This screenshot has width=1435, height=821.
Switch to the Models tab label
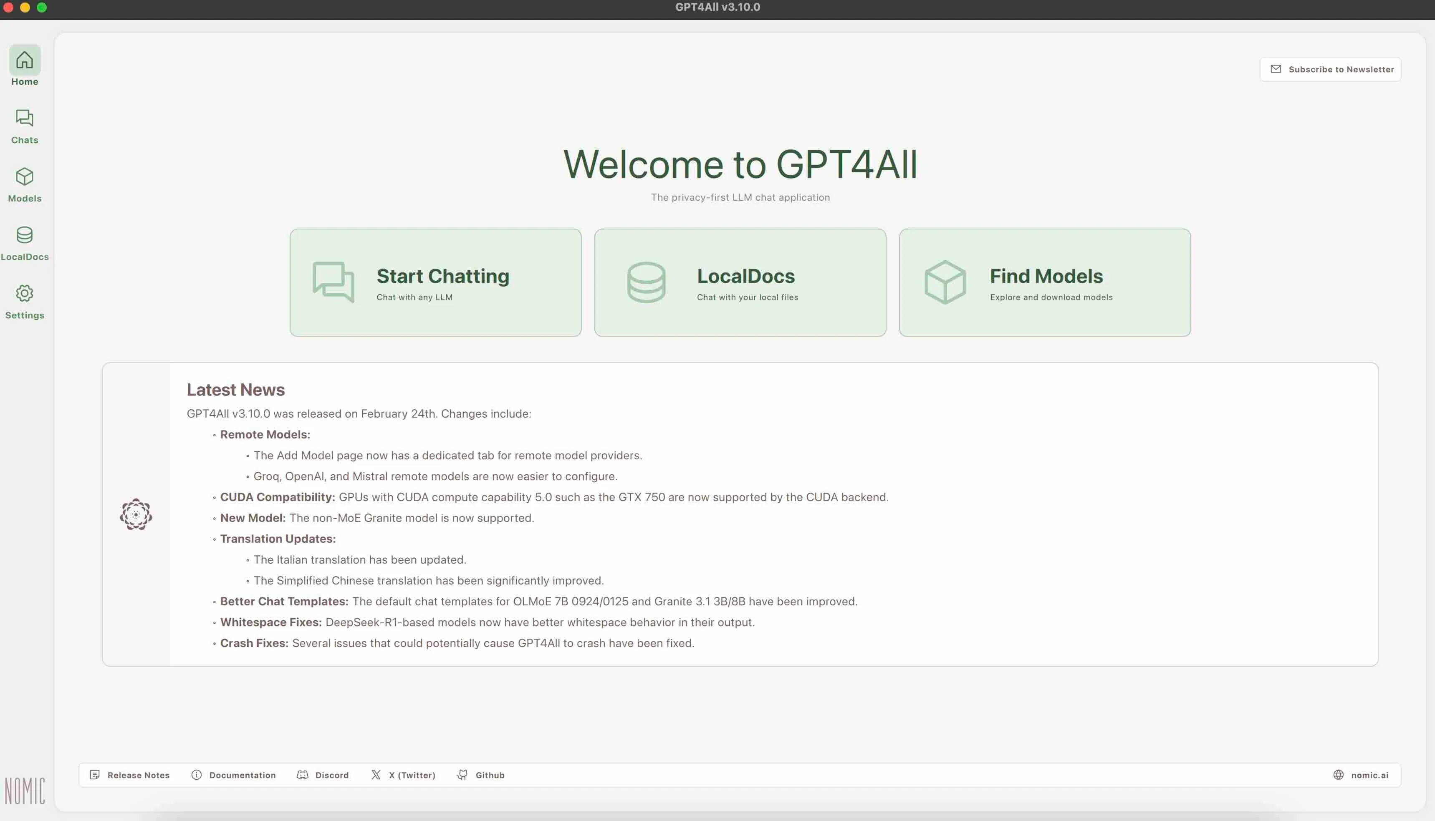pos(25,199)
